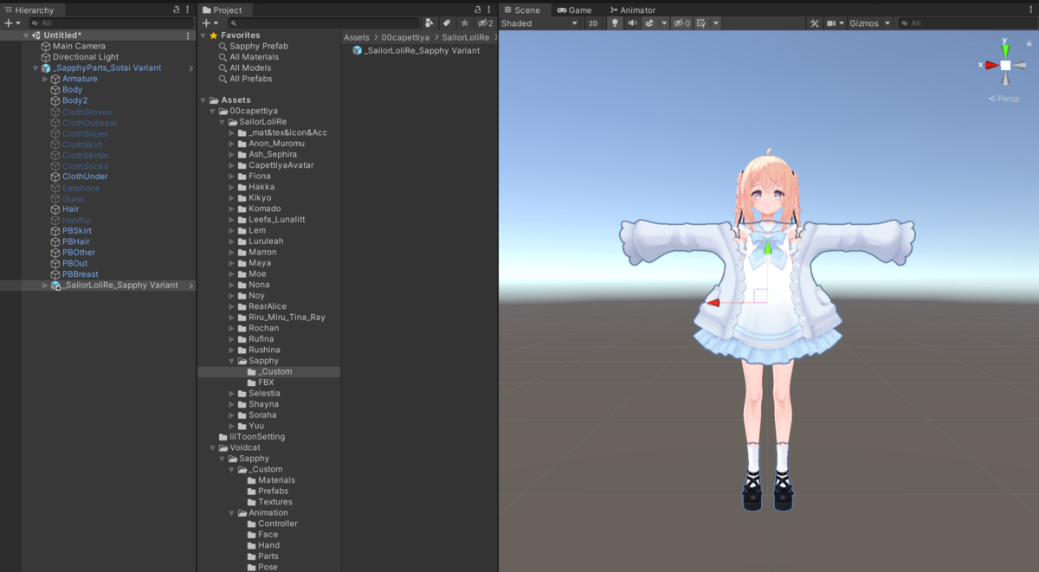Collapse the Sapphy folder under SailorLoliRe

coord(232,361)
